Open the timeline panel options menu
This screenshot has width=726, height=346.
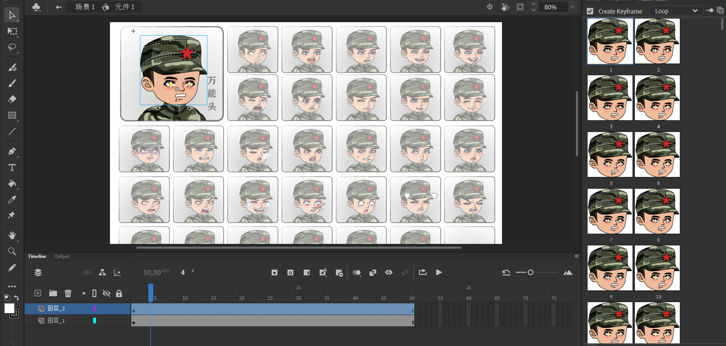576,256
